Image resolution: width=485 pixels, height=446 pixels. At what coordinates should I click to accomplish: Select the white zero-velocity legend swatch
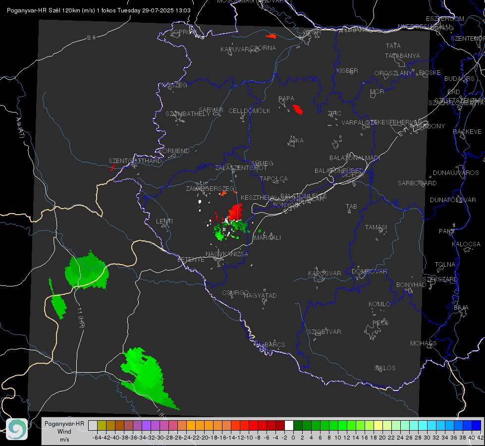coord(289,425)
